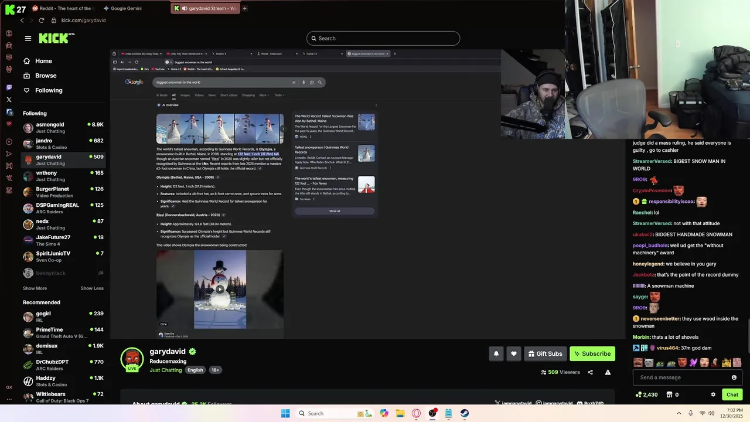The height and width of the screenshot is (422, 750).
Task: Open DrChubzDPT recommended channel
Action: [x=63, y=365]
